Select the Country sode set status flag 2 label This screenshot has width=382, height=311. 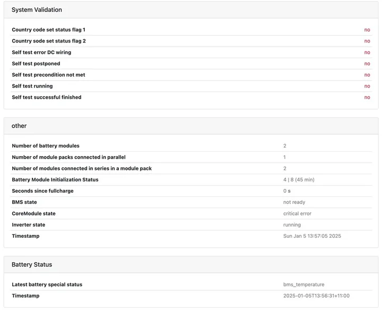pos(49,41)
